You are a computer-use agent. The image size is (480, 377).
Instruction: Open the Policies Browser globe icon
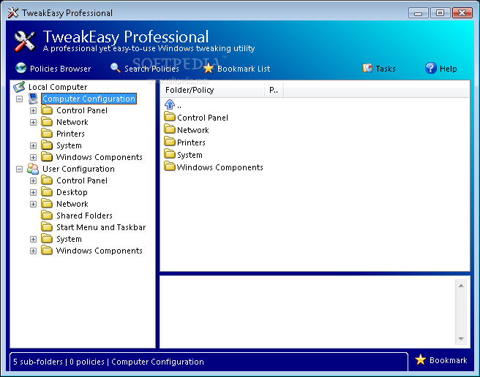[x=20, y=68]
